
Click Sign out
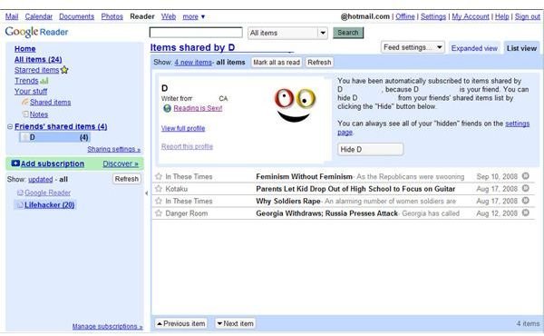(528, 16)
